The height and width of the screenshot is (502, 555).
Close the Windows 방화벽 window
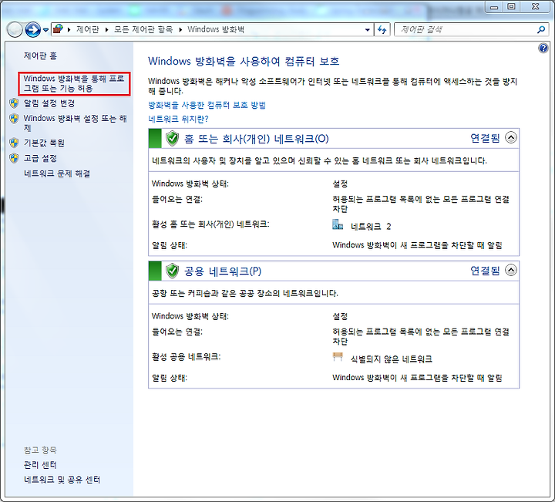click(535, 7)
